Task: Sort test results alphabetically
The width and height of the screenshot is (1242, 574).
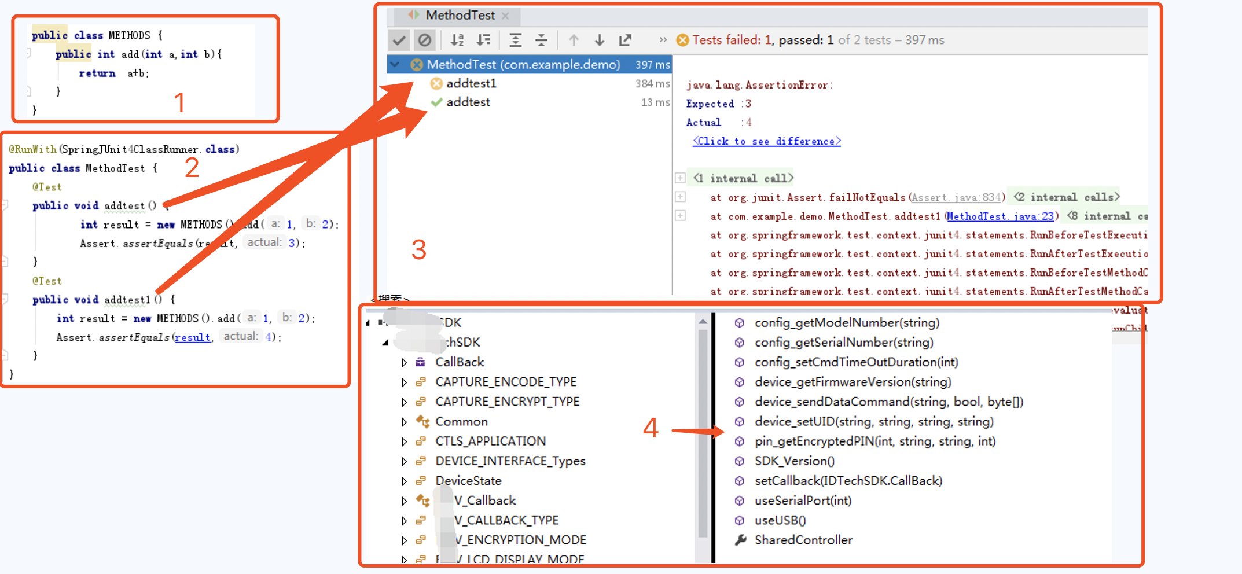Action: (457, 40)
